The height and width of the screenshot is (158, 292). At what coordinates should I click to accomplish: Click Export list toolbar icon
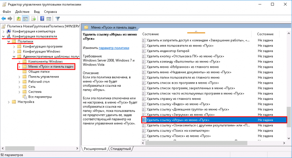(34, 19)
